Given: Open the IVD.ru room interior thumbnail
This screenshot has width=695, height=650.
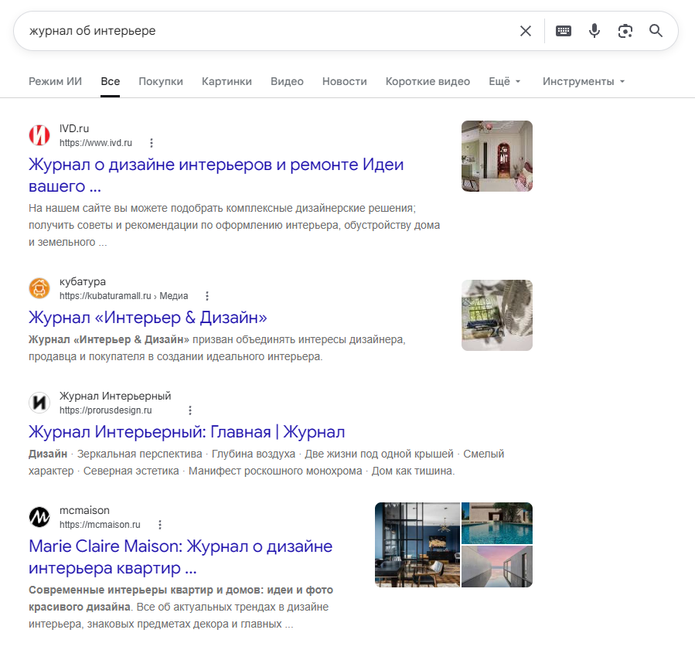Looking at the screenshot, I should pyautogui.click(x=497, y=156).
